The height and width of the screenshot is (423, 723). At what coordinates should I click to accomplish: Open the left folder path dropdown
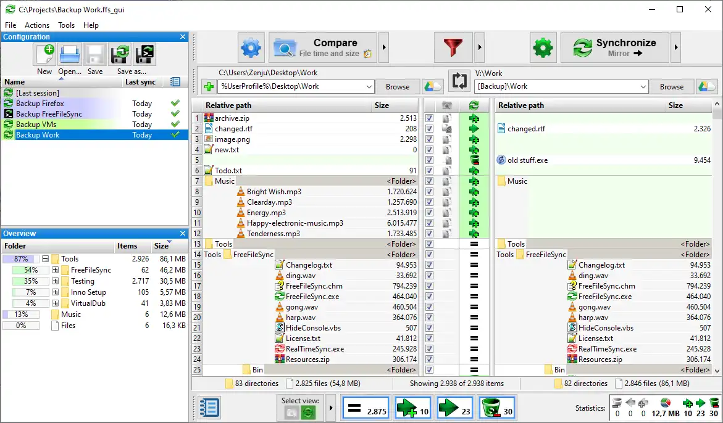click(x=369, y=86)
